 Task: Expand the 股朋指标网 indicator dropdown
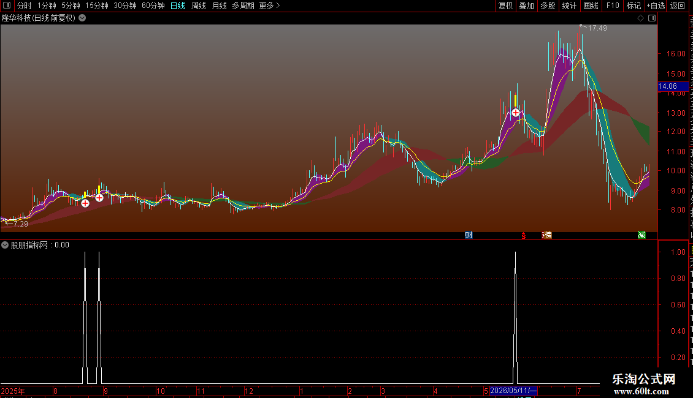point(5,245)
